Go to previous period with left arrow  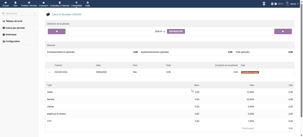pyautogui.click(x=57, y=31)
